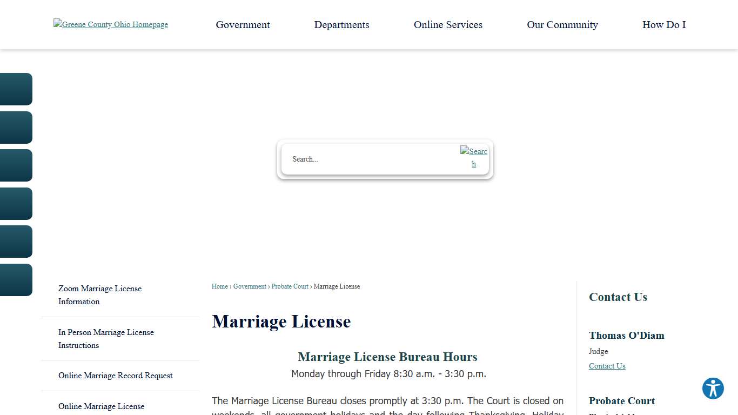This screenshot has height=415, width=738.
Task: Select Online Marriage Record Request
Action: tap(115, 375)
